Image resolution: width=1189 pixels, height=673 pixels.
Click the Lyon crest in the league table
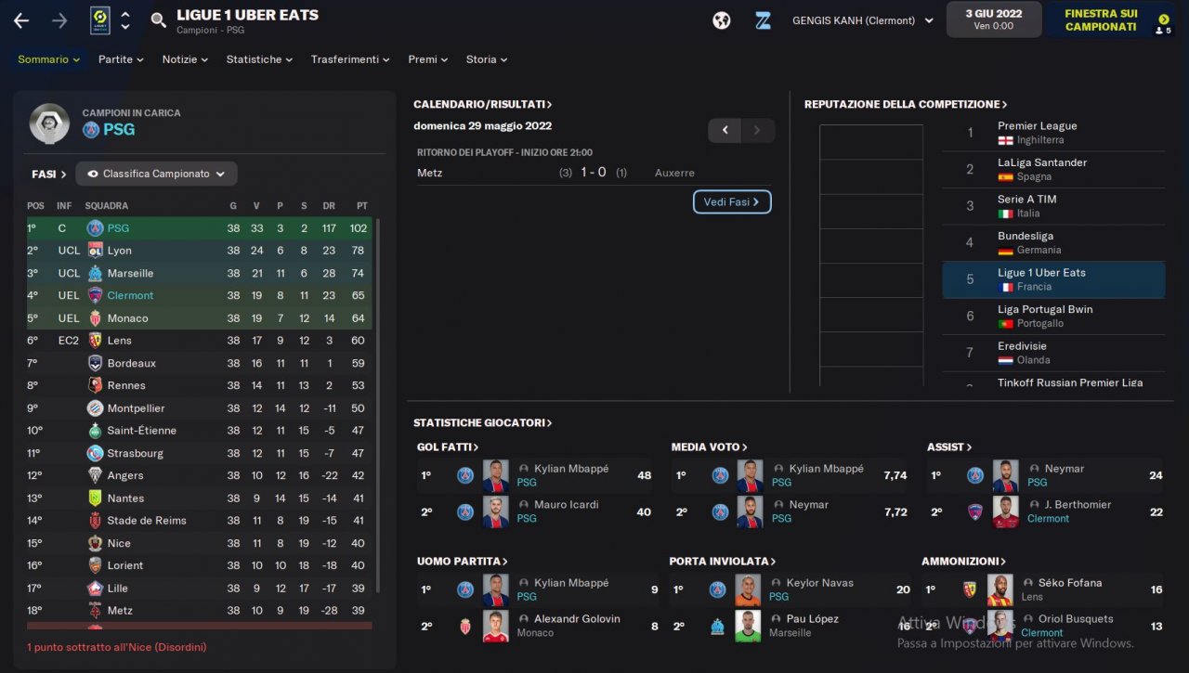95,251
